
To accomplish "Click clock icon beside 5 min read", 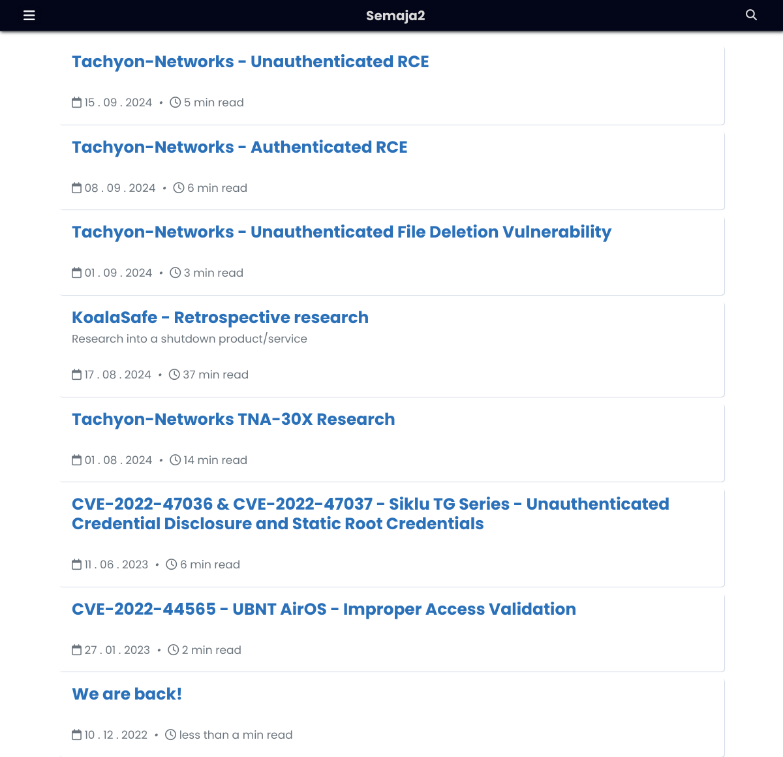I will coord(175,102).
